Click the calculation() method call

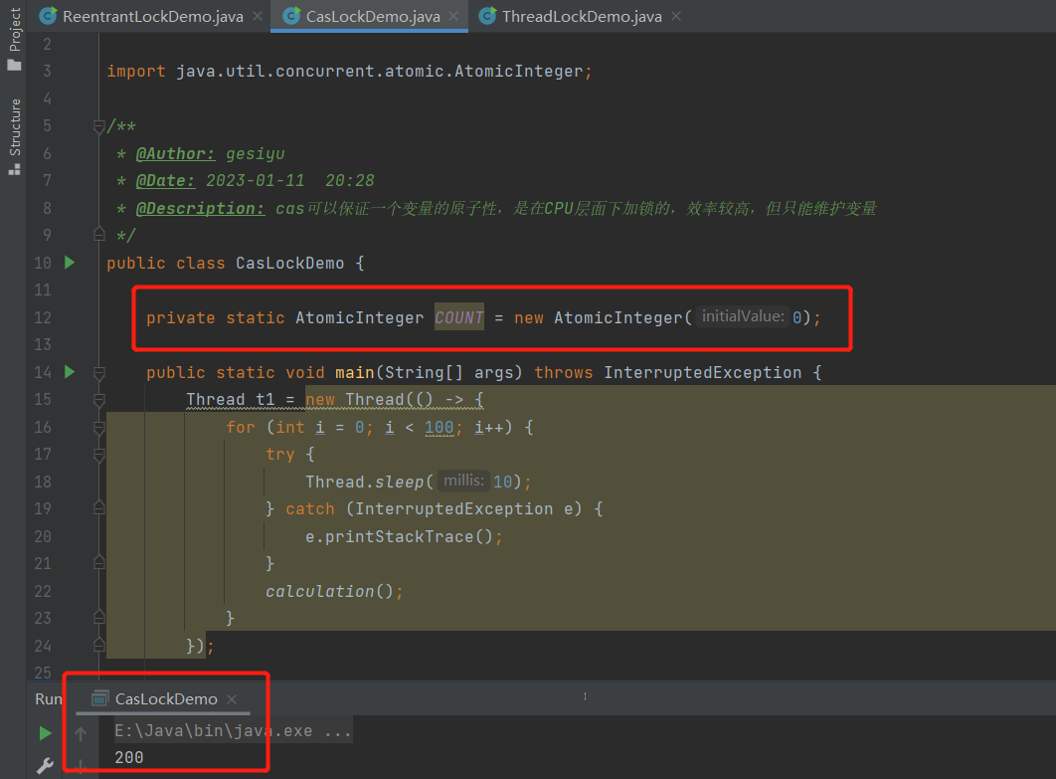(329, 591)
